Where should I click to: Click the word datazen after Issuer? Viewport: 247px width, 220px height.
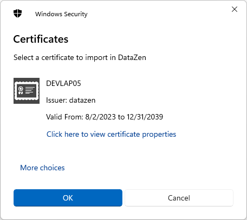(x=82, y=100)
